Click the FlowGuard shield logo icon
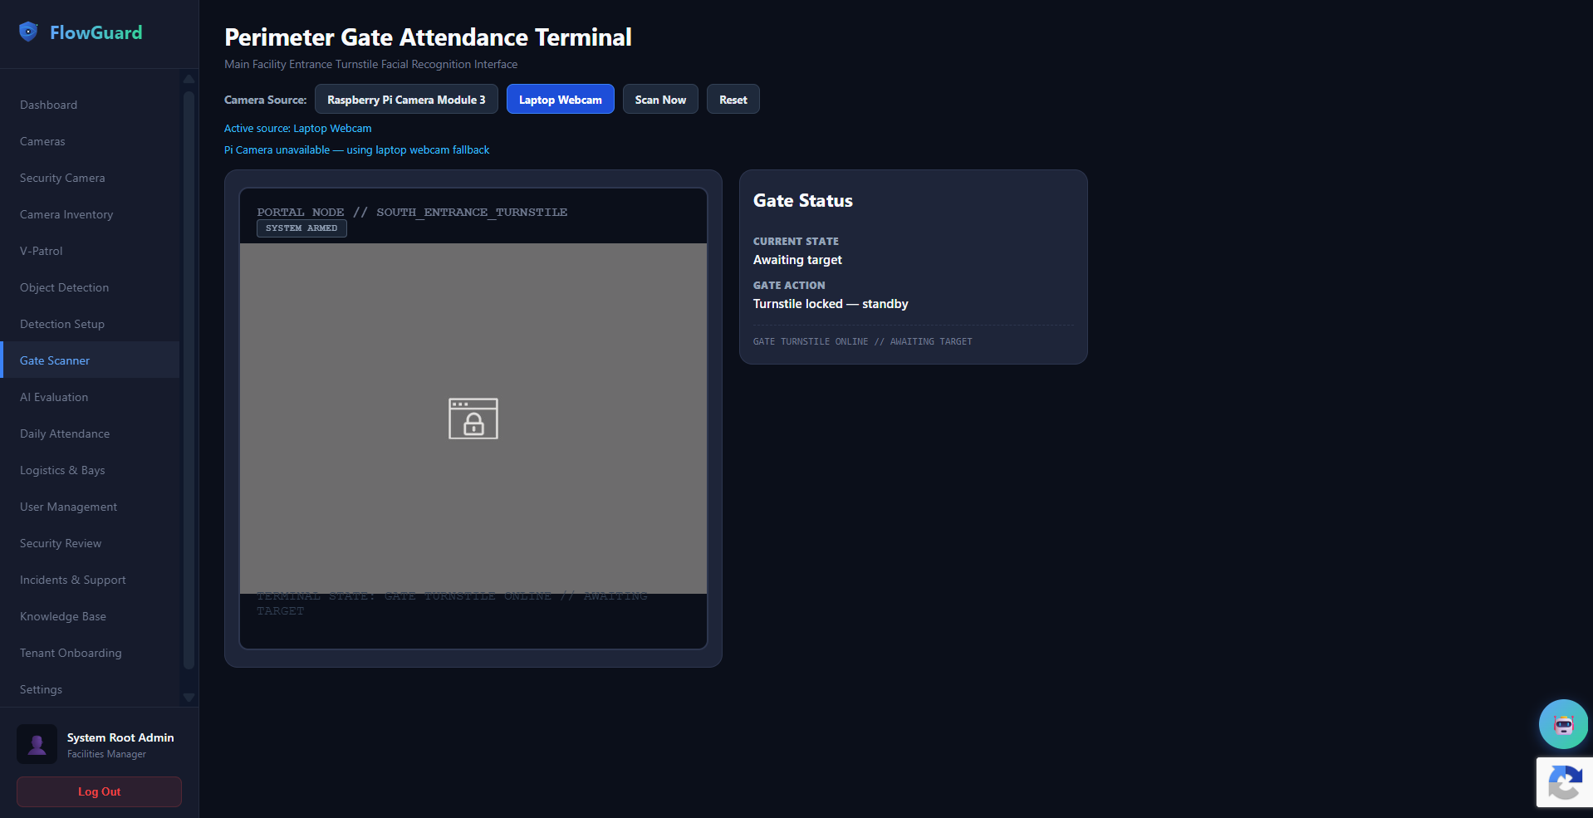This screenshot has width=1593, height=818. click(28, 32)
